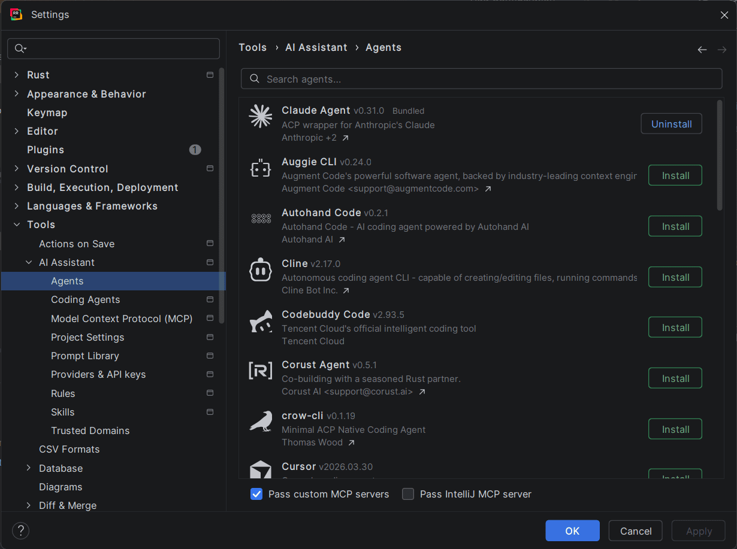Open the Keymap settings page
The image size is (737, 549).
click(x=47, y=113)
